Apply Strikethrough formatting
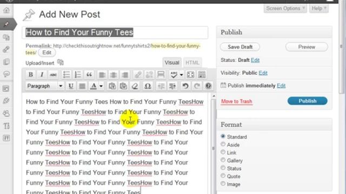Viewport: 346px width, 194px height. (x=53, y=75)
